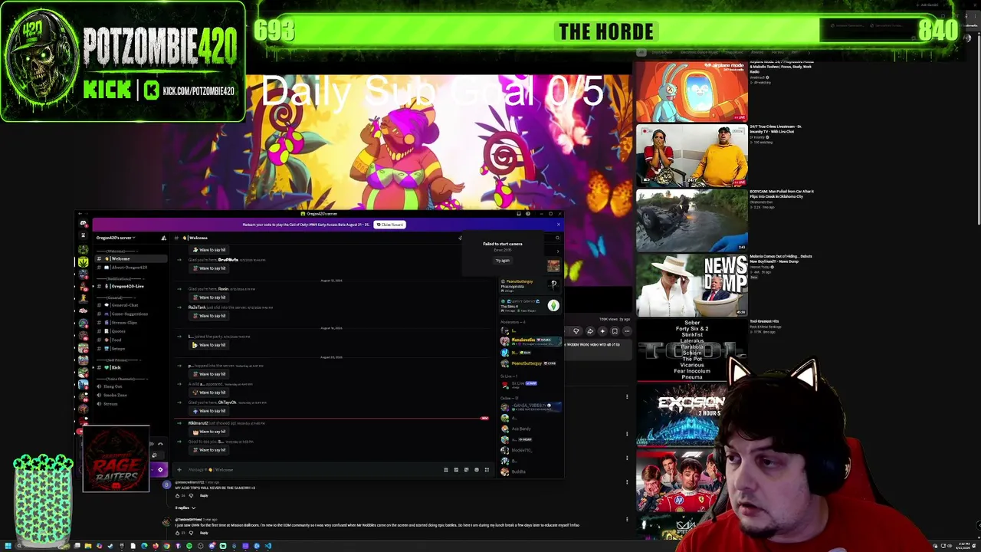Dismiss the Call of Duty promo banner
This screenshot has height=552, width=981.
[x=559, y=225]
